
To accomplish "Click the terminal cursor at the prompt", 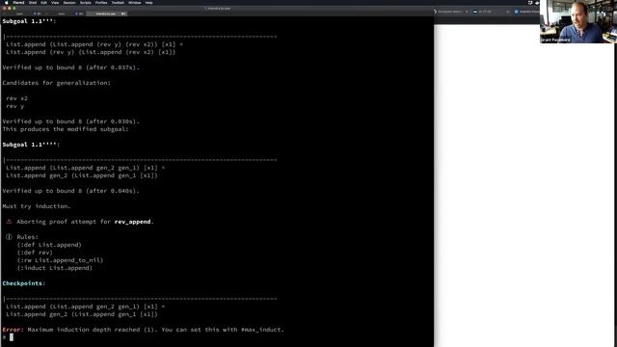I will pos(12,337).
